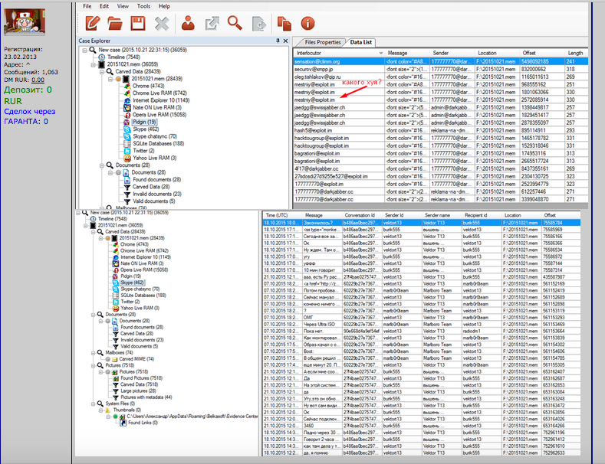The width and height of the screenshot is (605, 464).
Task: Open the Edit menu
Action: click(104, 6)
